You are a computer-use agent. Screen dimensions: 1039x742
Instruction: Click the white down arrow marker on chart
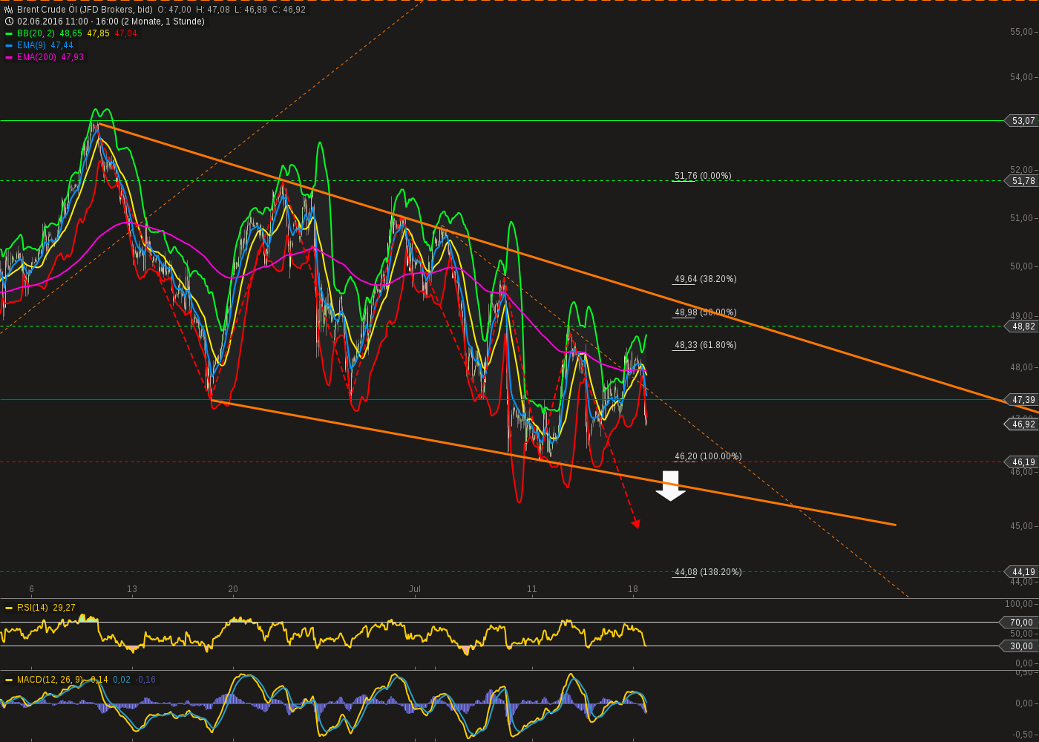pos(671,486)
